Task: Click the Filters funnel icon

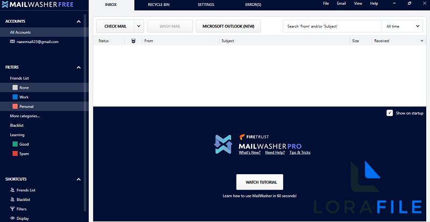Action: [12, 209]
